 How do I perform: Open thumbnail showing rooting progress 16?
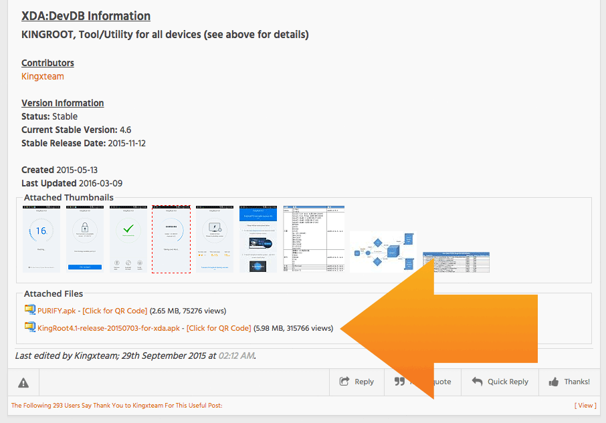[x=41, y=239]
